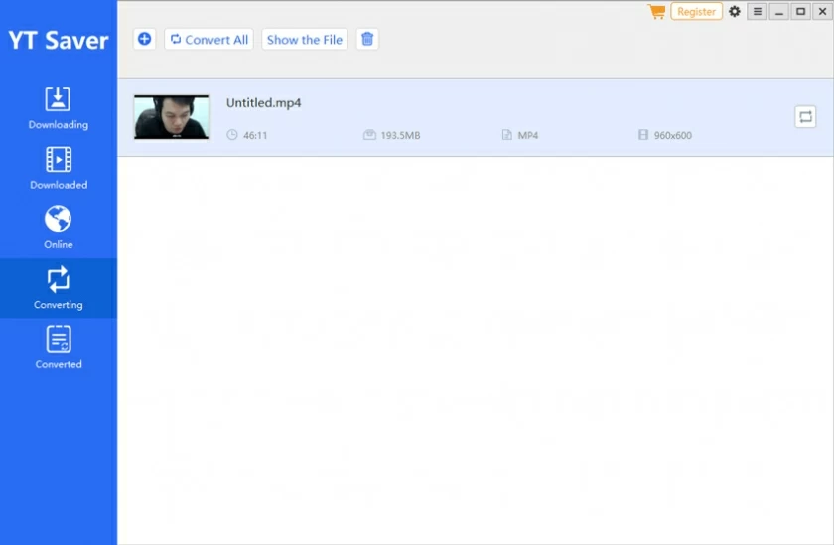Click the 46:11 duration value
Viewport: 834px width, 545px height.
pyautogui.click(x=255, y=135)
